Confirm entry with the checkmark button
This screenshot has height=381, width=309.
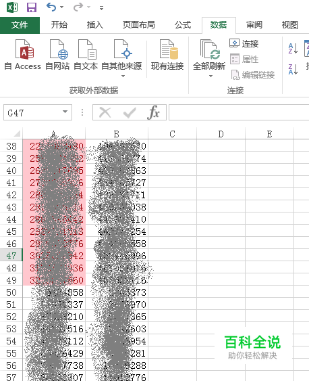click(x=130, y=112)
